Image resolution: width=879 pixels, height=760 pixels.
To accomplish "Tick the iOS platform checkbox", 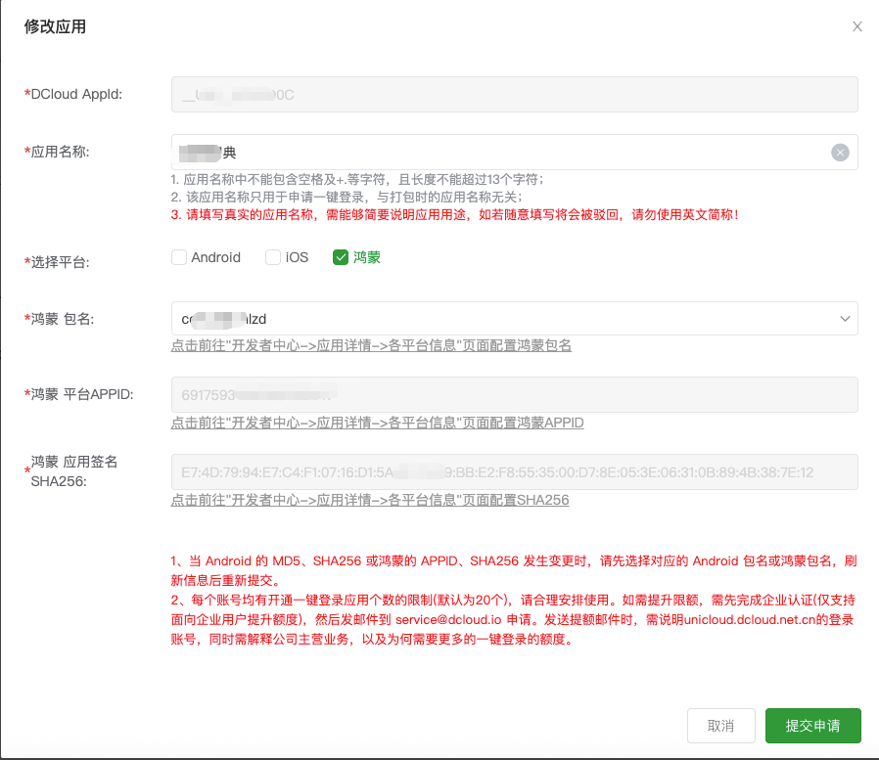I will tap(273, 257).
